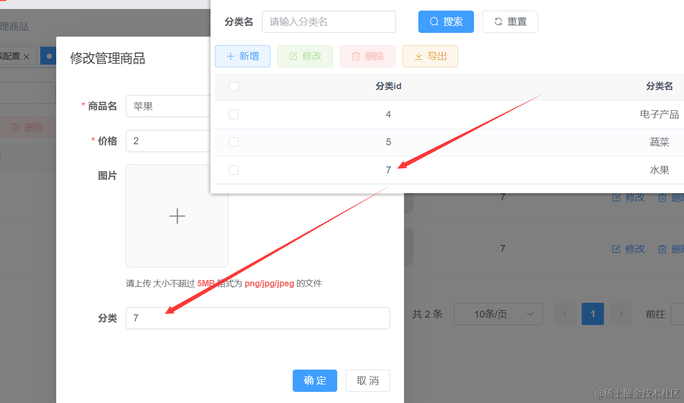The width and height of the screenshot is (684, 403).
Task: Click the 水果 category name cell
Action: click(x=659, y=170)
